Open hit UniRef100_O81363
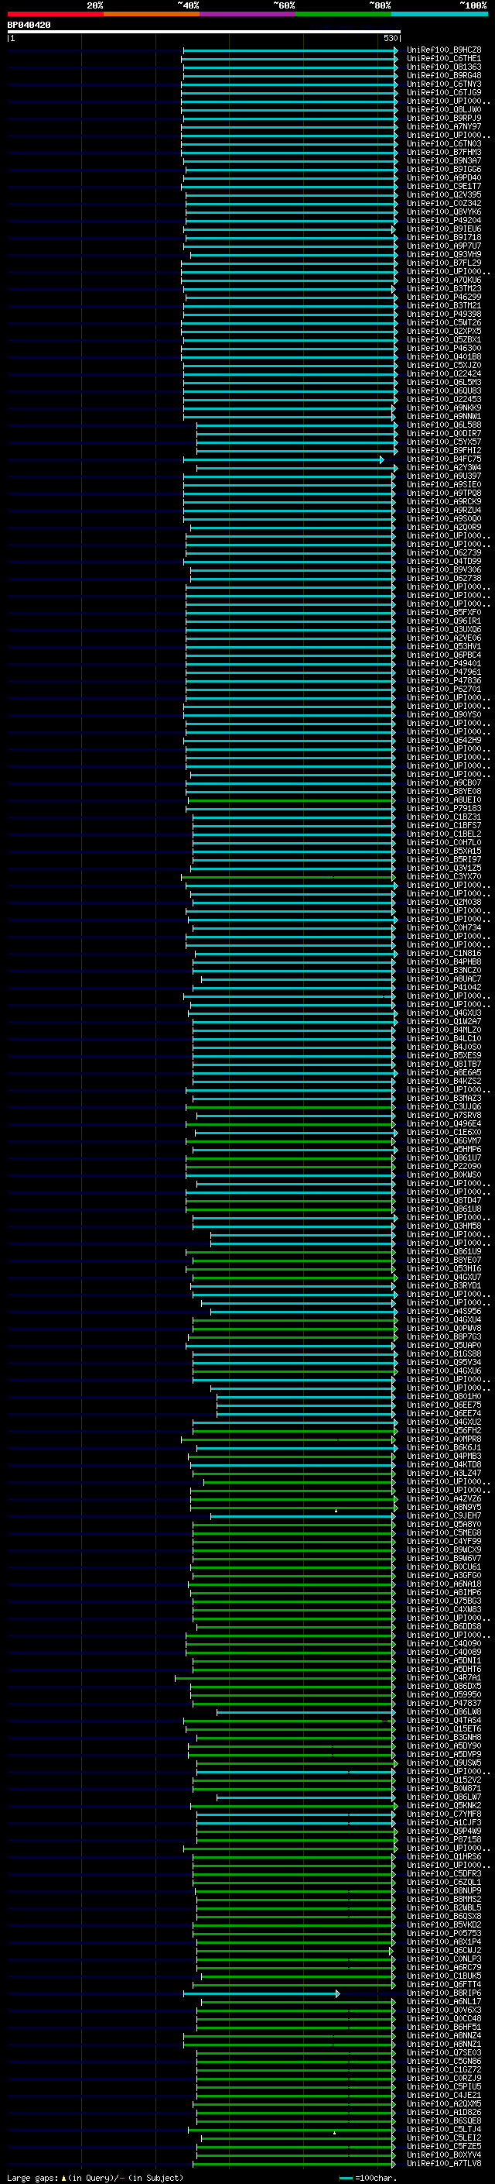Viewport: 495px width, 2184px height. click(443, 67)
